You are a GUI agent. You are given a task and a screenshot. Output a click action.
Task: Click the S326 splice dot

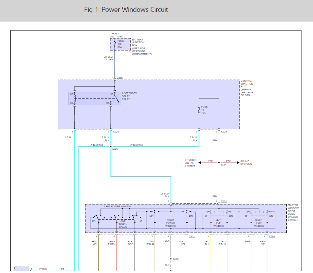tap(111, 147)
